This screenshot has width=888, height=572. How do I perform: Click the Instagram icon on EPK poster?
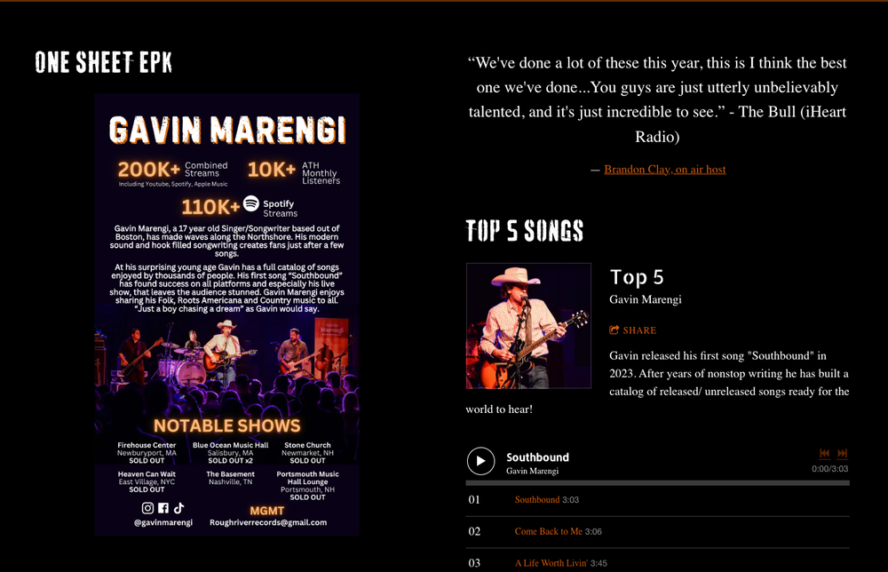(147, 508)
